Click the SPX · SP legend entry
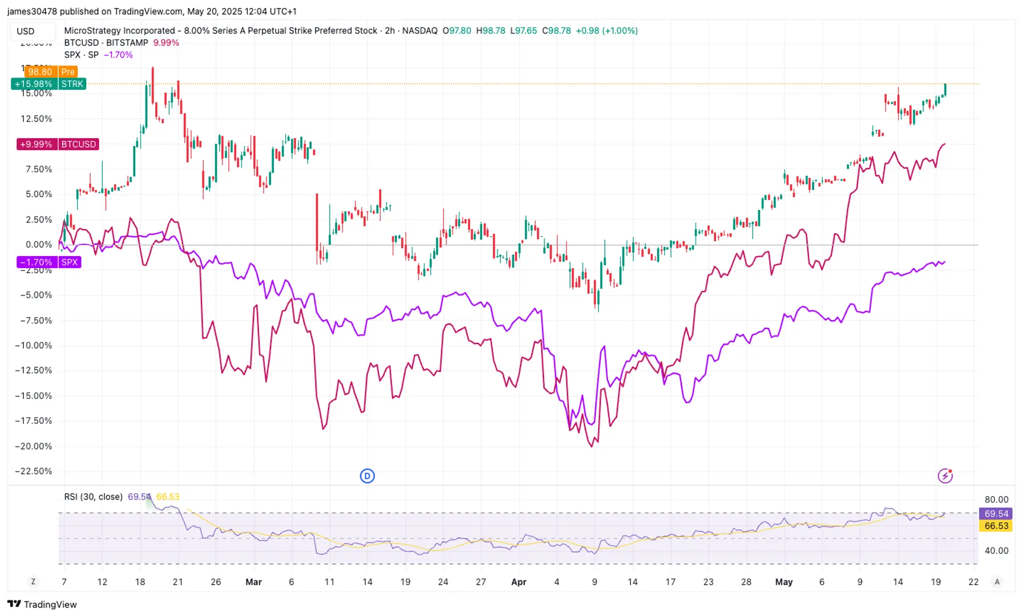1022x616 pixels. point(82,55)
